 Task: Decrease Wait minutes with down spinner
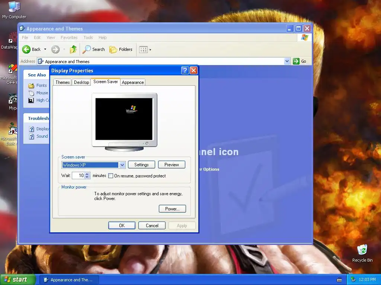click(x=87, y=177)
